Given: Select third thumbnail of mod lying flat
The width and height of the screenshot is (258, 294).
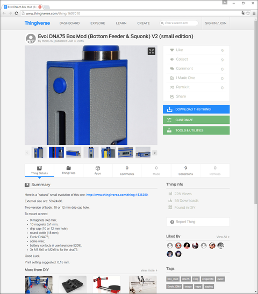Looking at the screenshot, I should click(x=74, y=152).
